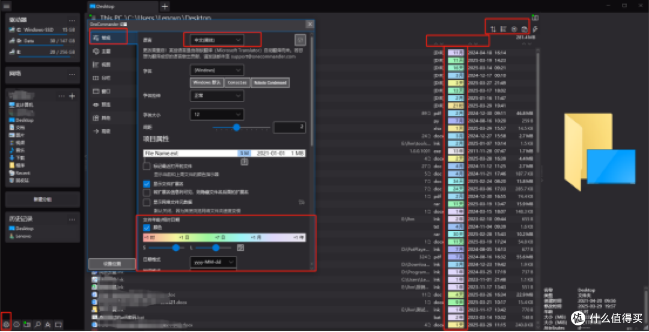Click the settings dialog vertical scrollbar
The image size is (649, 332).
pos(311,91)
